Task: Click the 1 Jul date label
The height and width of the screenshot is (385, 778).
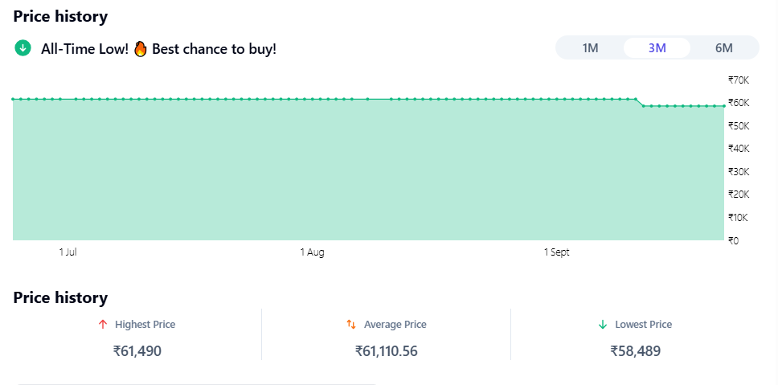Action: tap(68, 252)
